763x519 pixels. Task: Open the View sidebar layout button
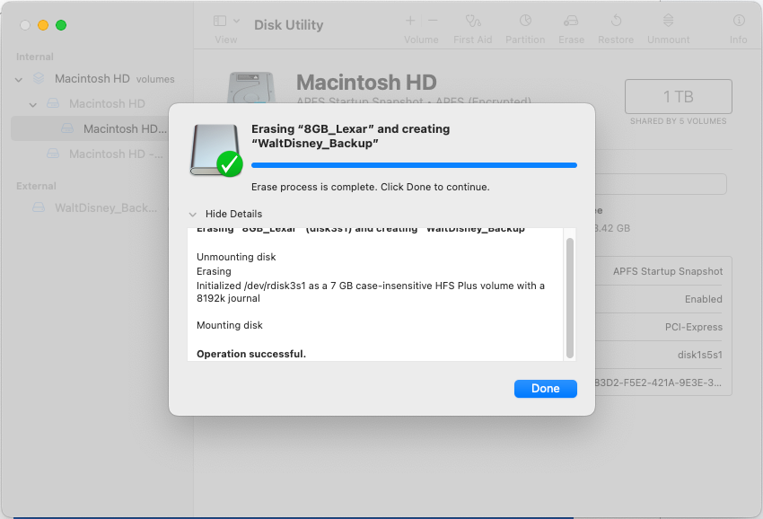220,21
